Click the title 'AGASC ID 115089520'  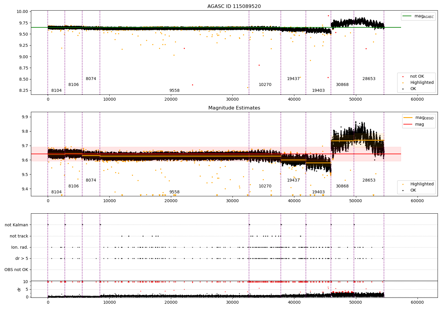coord(234,6)
